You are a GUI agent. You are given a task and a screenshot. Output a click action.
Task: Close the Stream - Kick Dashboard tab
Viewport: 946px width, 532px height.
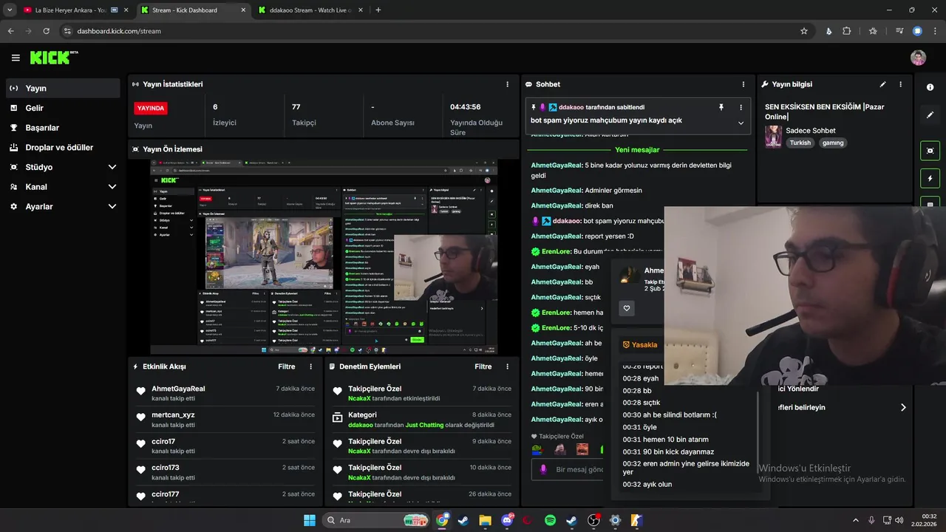(x=244, y=10)
